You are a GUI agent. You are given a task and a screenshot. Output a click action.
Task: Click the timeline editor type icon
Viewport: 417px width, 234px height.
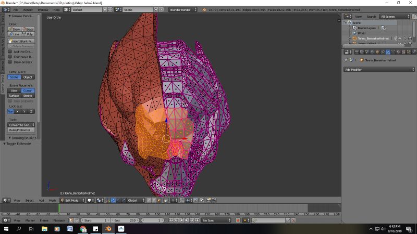(6, 220)
